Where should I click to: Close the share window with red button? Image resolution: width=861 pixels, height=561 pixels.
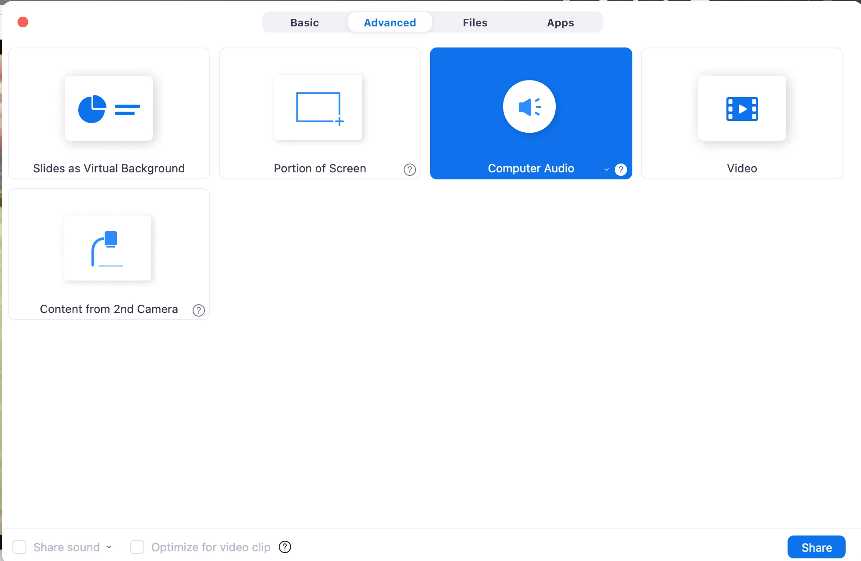click(23, 22)
